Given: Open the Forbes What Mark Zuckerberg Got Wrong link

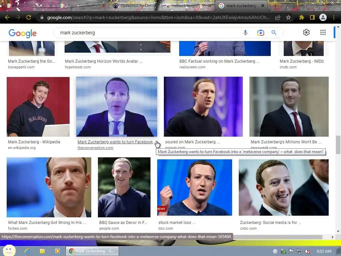Looking at the screenshot, I should tap(47, 222).
